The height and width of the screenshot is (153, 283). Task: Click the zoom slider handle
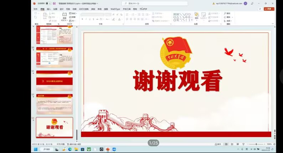point(256,144)
